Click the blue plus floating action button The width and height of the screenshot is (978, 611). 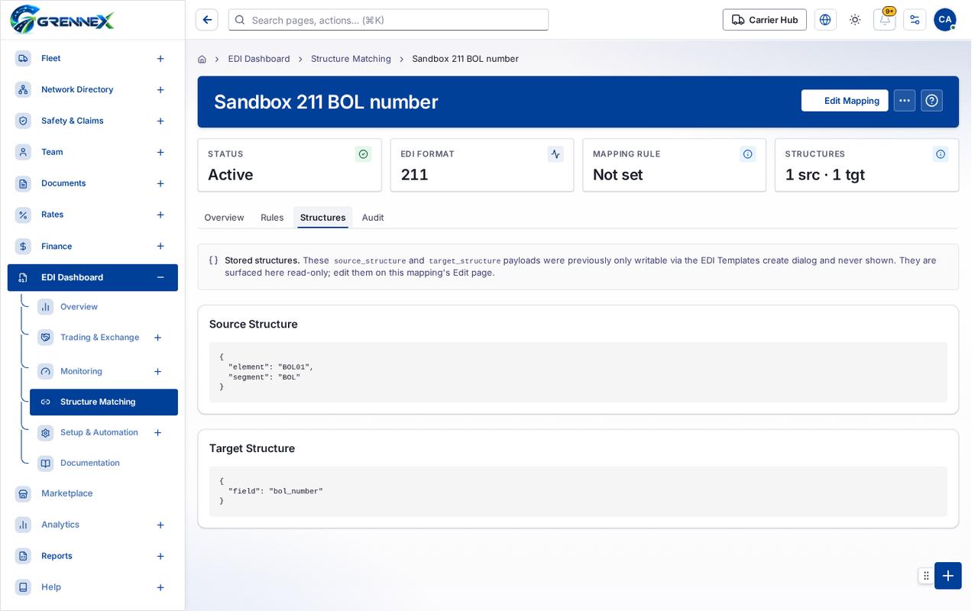tap(948, 576)
